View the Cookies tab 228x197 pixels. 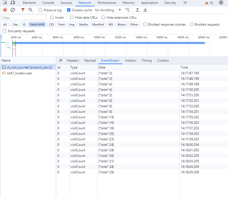pyautogui.click(x=163, y=61)
